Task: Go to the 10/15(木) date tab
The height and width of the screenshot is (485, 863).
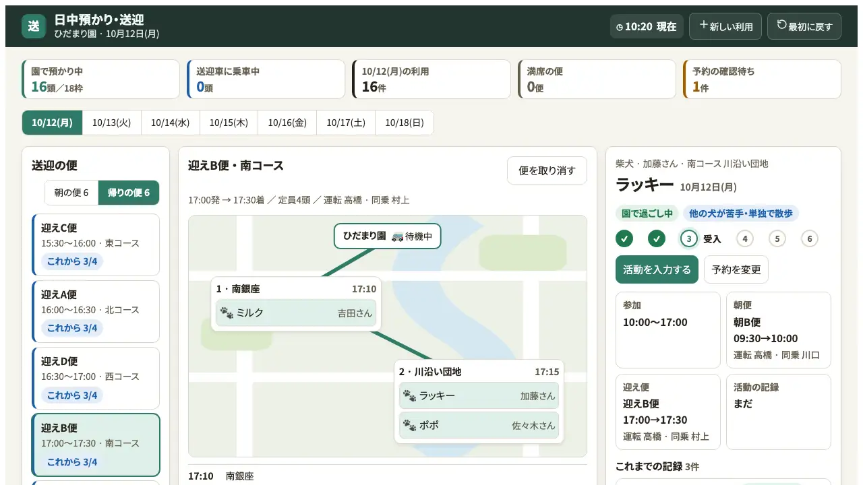Action: pyautogui.click(x=229, y=123)
